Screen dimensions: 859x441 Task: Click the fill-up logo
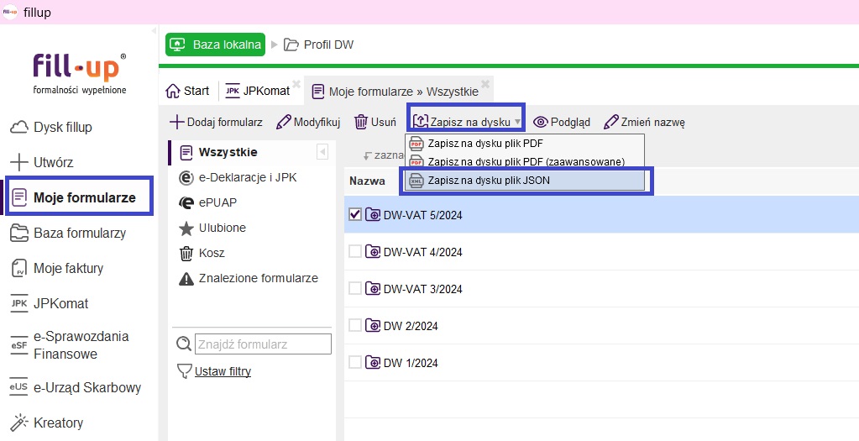pos(79,73)
